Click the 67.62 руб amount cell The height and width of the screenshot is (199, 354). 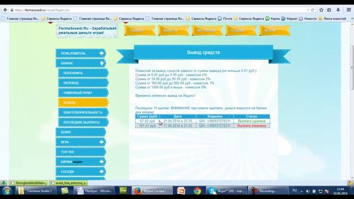coord(147,121)
